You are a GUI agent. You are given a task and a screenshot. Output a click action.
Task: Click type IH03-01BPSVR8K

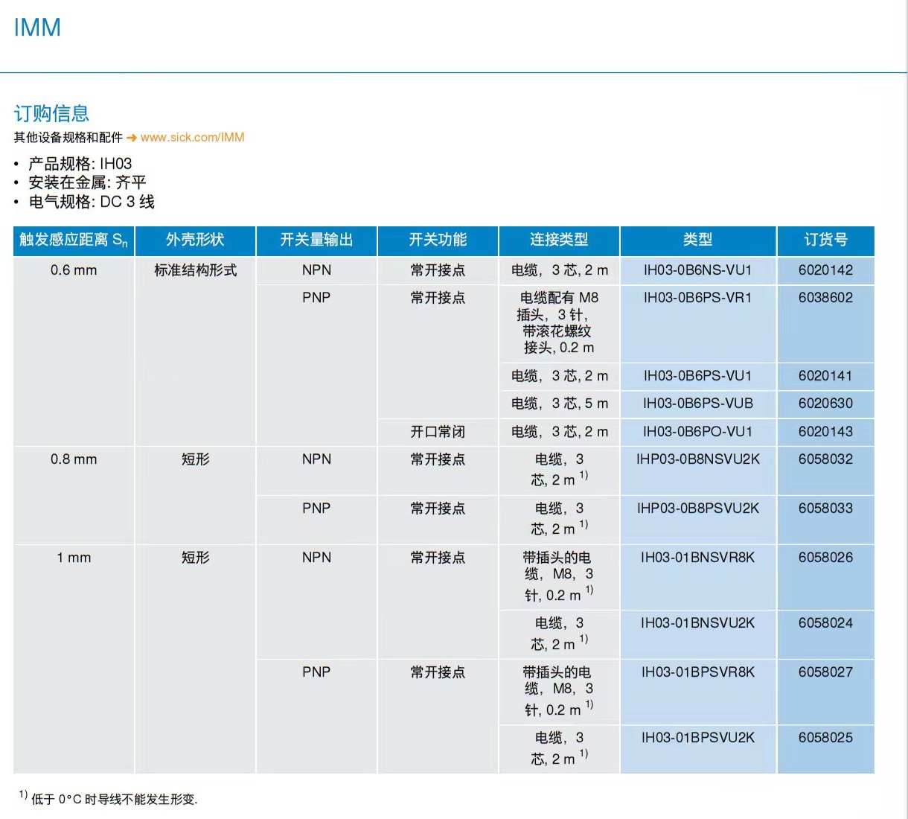(697, 672)
